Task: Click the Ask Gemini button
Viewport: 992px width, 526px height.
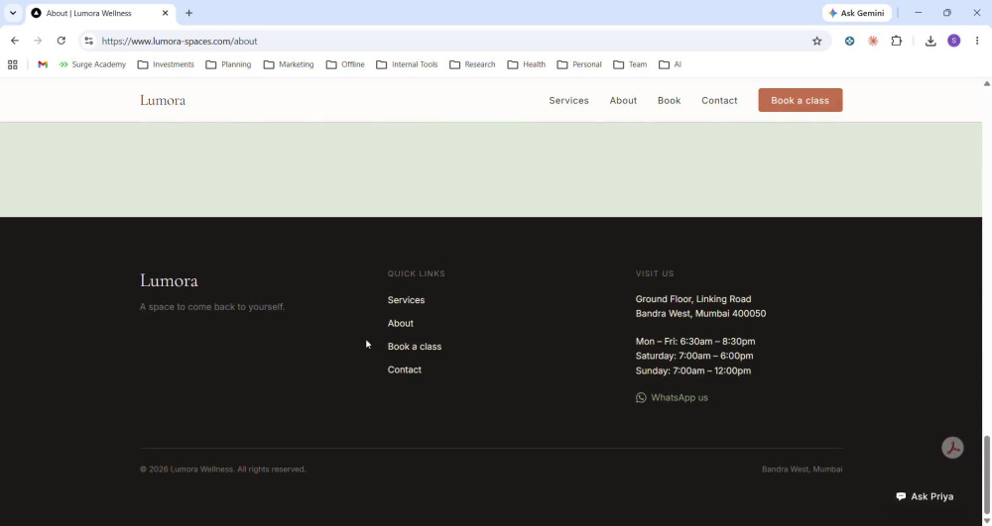Action: pyautogui.click(x=857, y=13)
